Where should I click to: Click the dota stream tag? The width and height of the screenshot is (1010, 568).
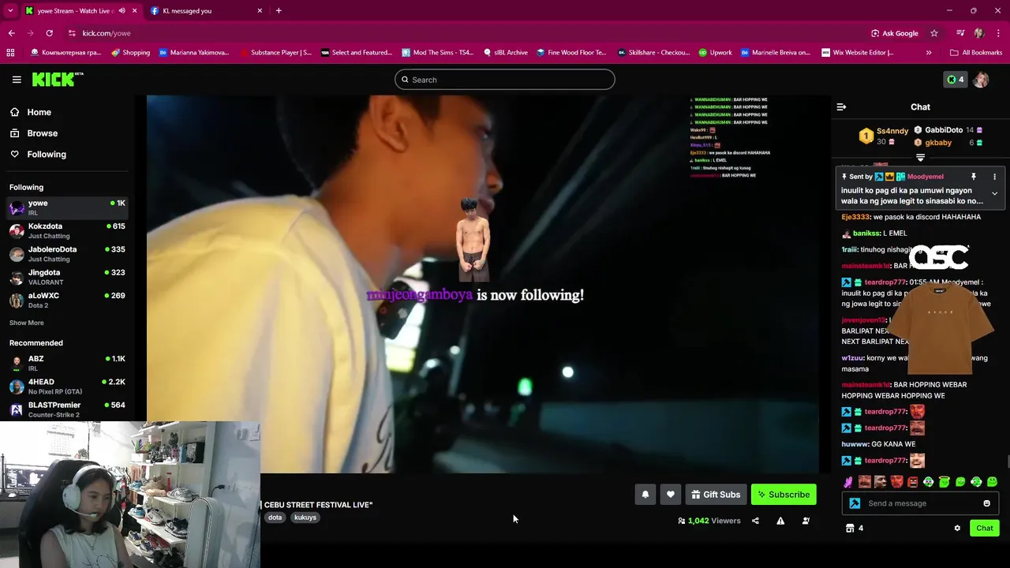coord(275,518)
